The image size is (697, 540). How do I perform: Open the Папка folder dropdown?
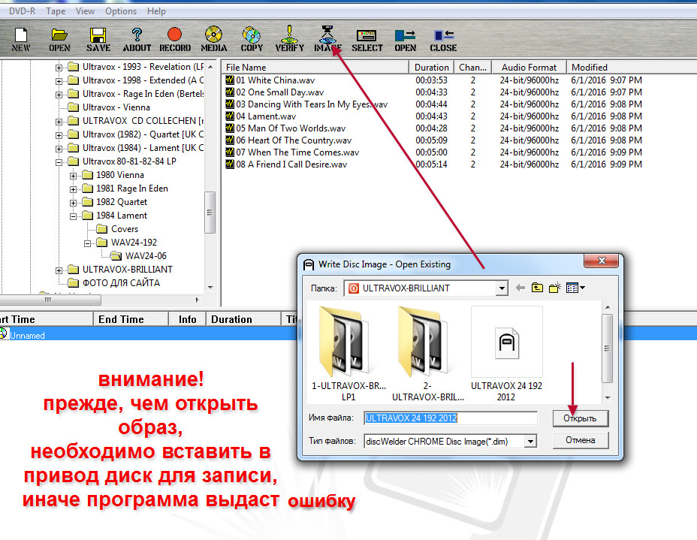[502, 288]
